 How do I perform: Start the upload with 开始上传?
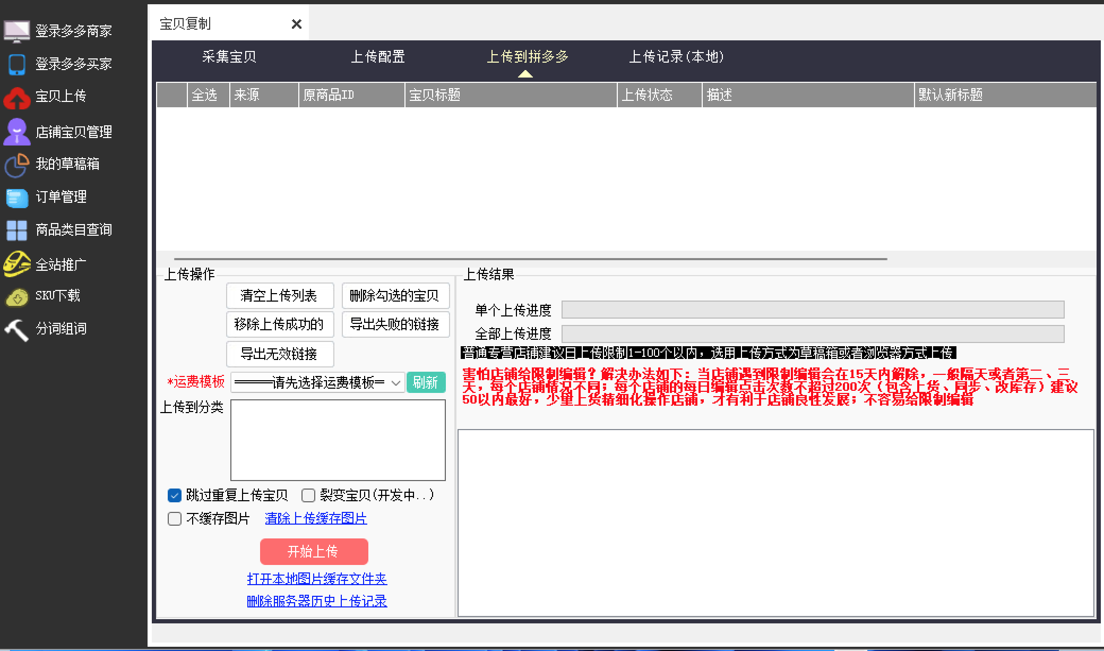[x=314, y=552]
